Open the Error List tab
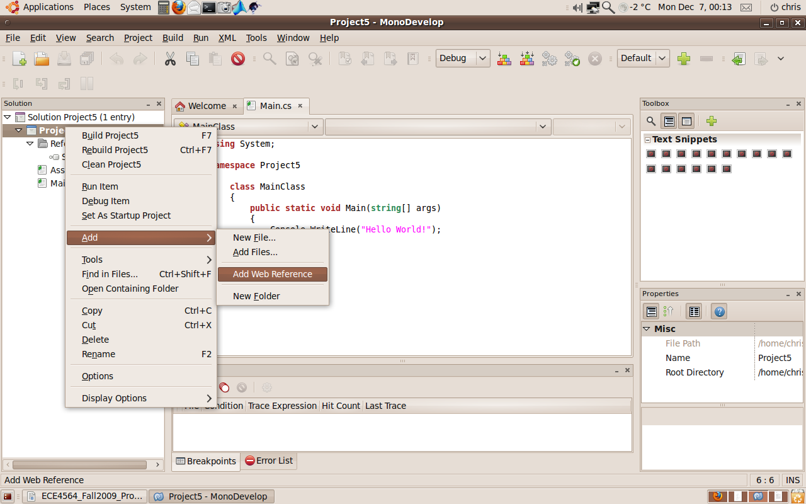The image size is (806, 504). click(x=269, y=461)
